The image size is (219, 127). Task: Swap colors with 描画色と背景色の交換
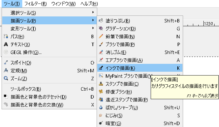pos(6,105)
